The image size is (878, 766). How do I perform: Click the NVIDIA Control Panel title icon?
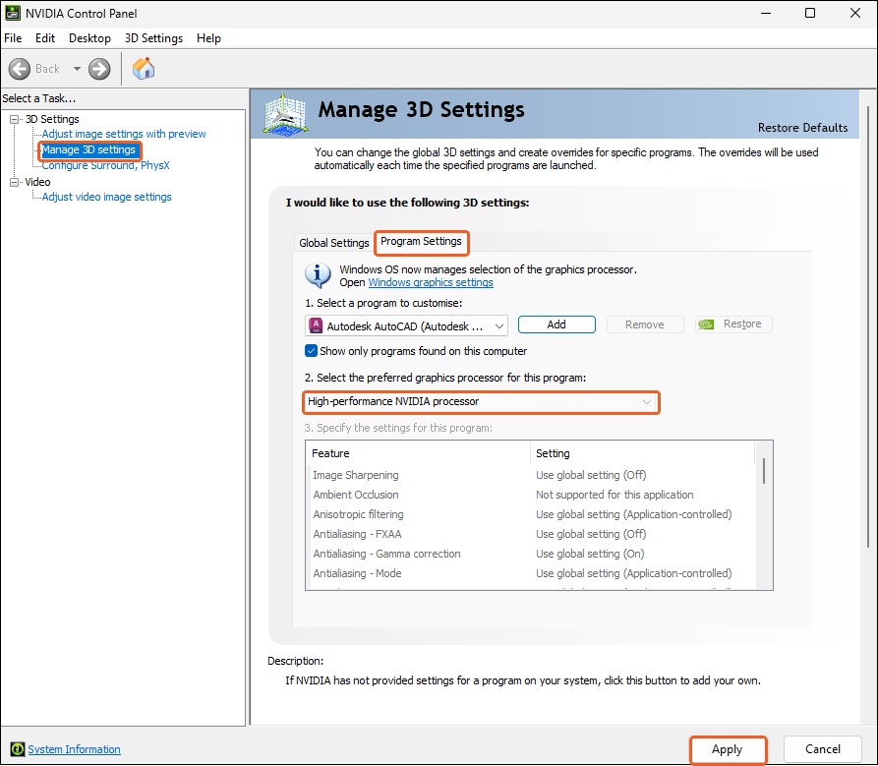point(13,13)
